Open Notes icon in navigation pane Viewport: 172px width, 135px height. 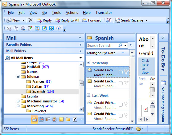click(61, 119)
